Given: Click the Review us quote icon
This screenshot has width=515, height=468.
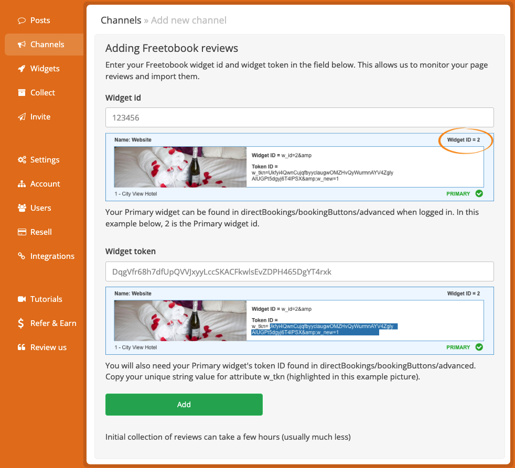Looking at the screenshot, I should [22, 347].
